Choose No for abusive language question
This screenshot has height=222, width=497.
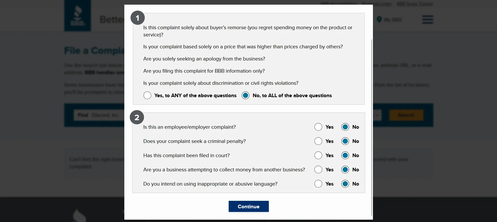[x=345, y=184]
